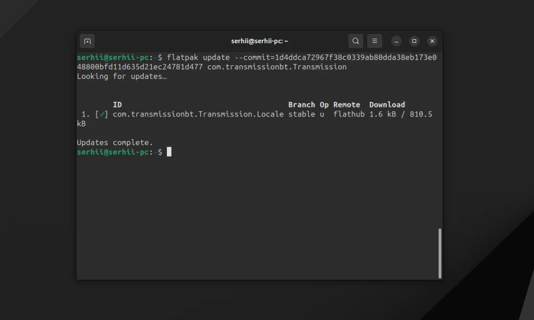The width and height of the screenshot is (534, 320).
Task: Click the serhii@serhii-pc window title
Action: point(260,41)
